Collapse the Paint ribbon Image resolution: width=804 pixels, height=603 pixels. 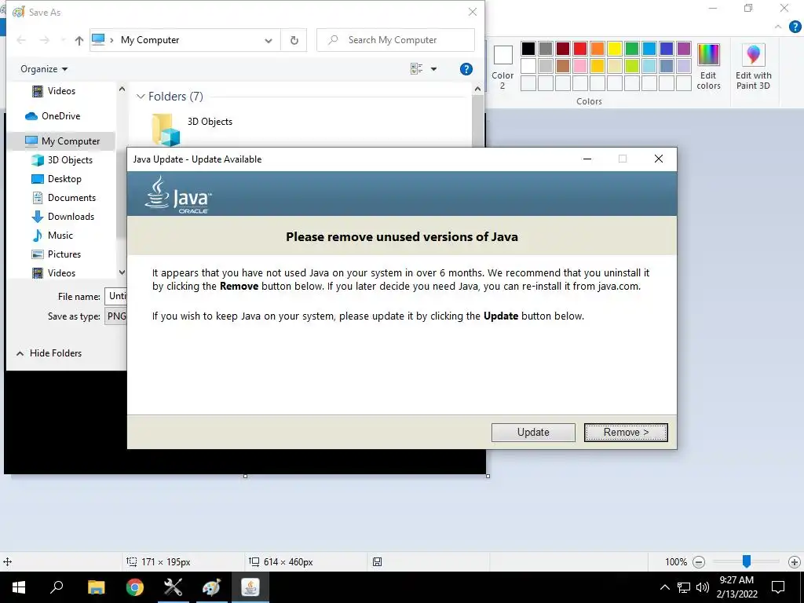(x=778, y=27)
